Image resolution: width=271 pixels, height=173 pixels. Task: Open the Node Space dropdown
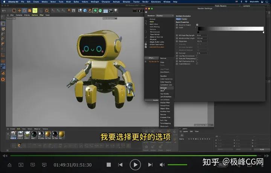point(228,6)
